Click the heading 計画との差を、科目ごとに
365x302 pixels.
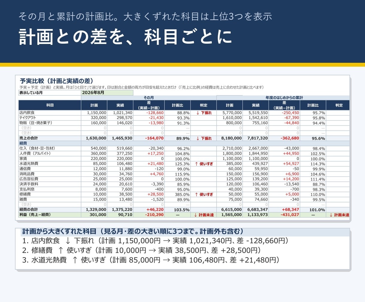coord(126,37)
